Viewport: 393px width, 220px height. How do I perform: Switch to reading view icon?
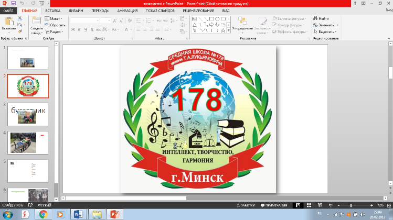[x=320, y=205]
